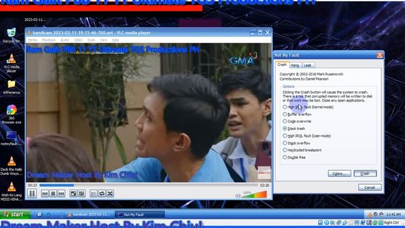Screen dimensions: 405x228
Task: Switch to the Crash tab
Action: tap(282, 65)
